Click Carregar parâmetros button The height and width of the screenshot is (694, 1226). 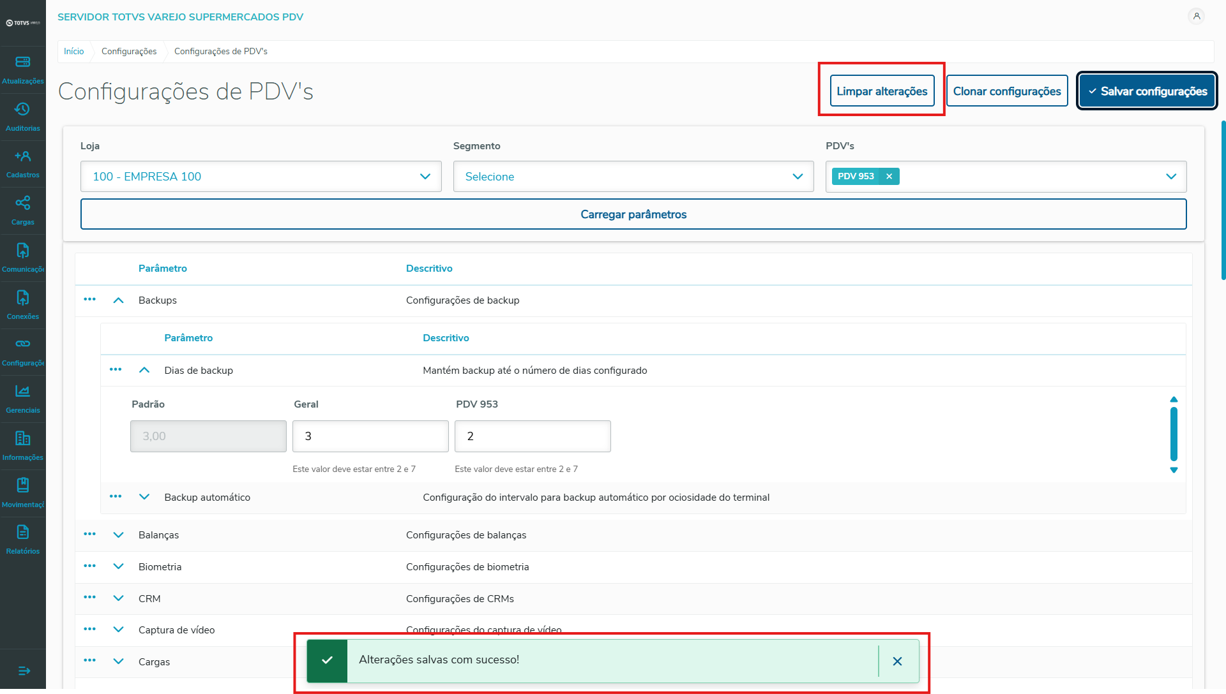(633, 214)
